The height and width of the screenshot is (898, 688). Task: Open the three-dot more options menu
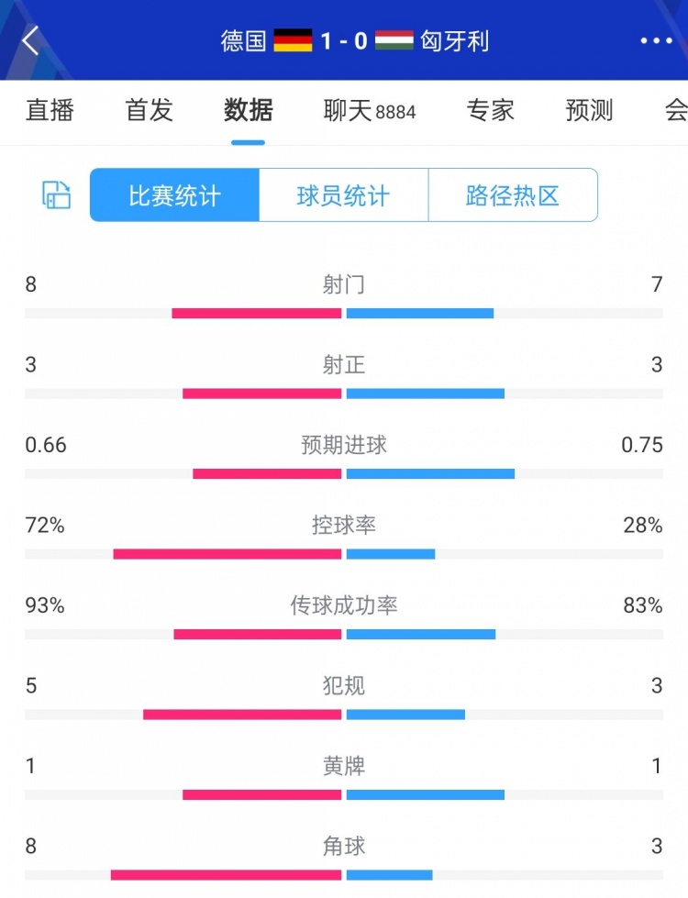[x=656, y=41]
